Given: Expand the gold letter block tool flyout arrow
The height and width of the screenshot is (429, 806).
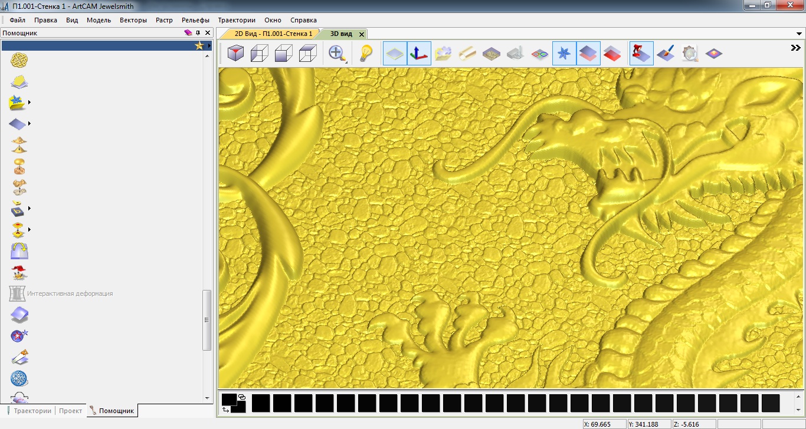Looking at the screenshot, I should (29, 208).
